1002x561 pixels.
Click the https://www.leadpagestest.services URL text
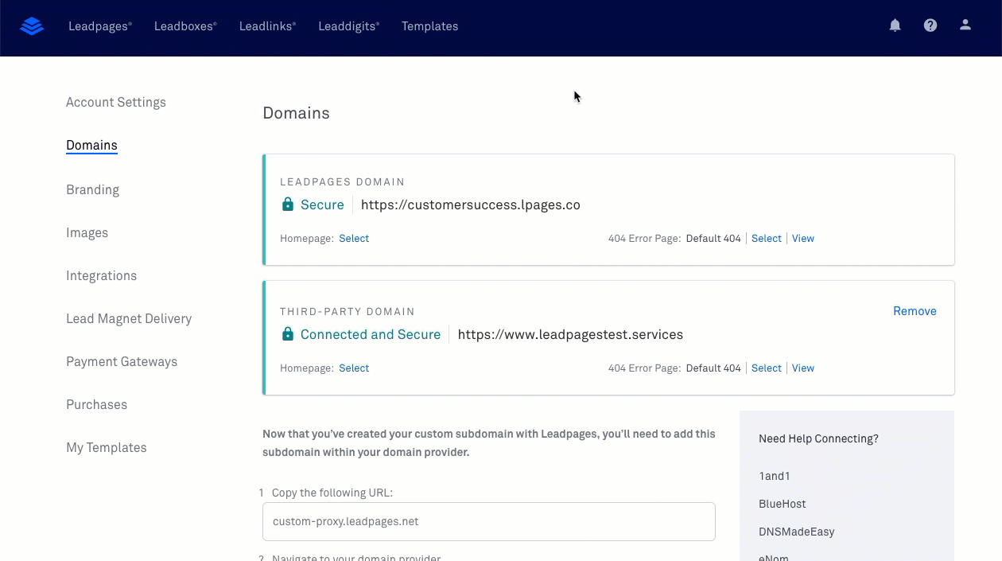570,334
